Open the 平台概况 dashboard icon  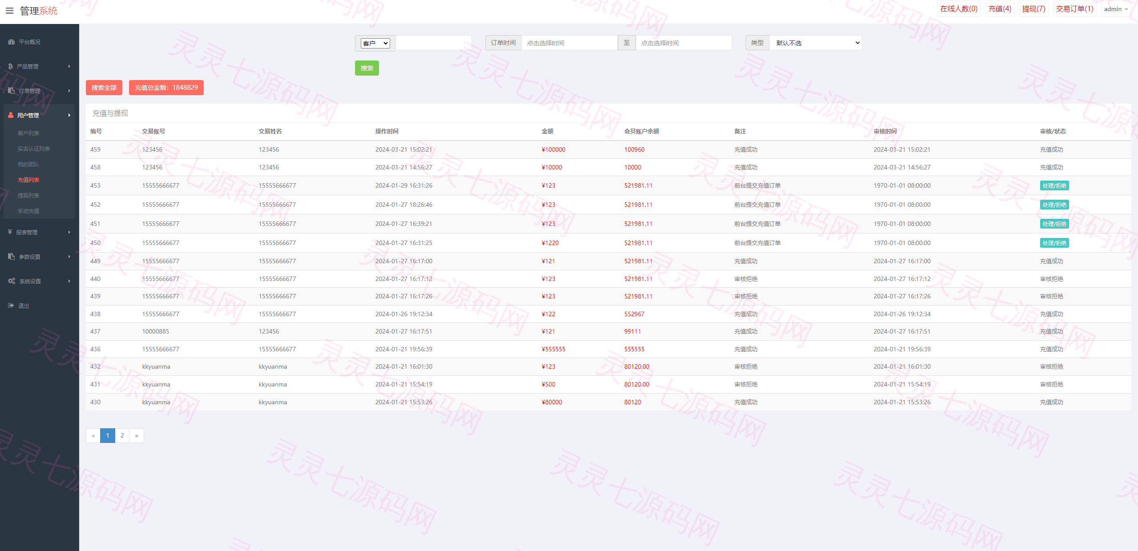[x=12, y=42]
